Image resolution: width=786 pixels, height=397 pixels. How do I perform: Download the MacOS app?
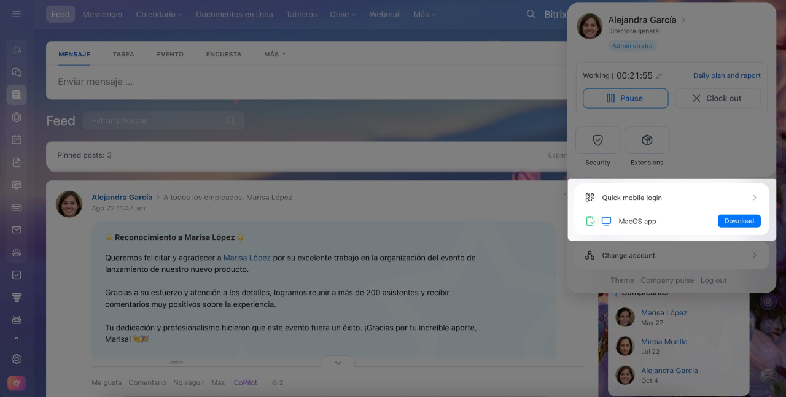(x=739, y=221)
